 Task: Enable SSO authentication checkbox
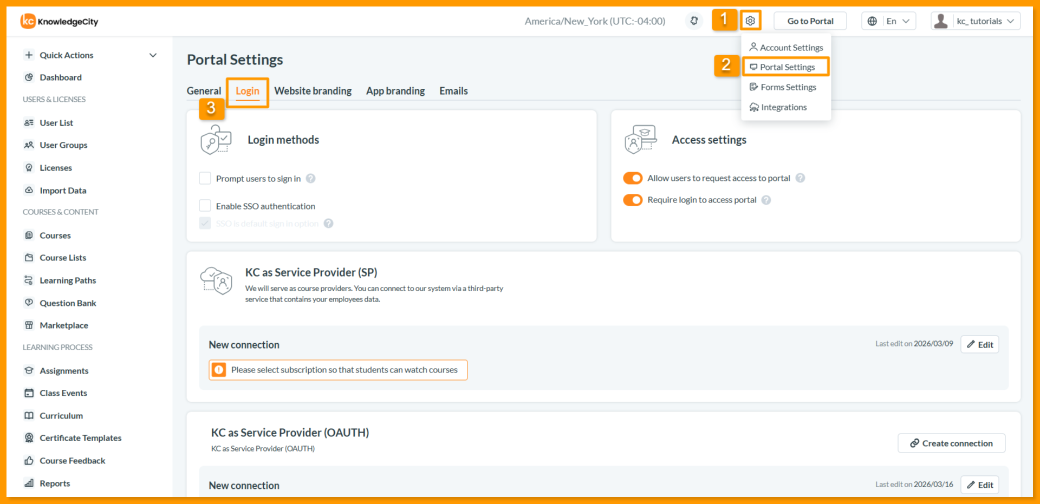205,206
